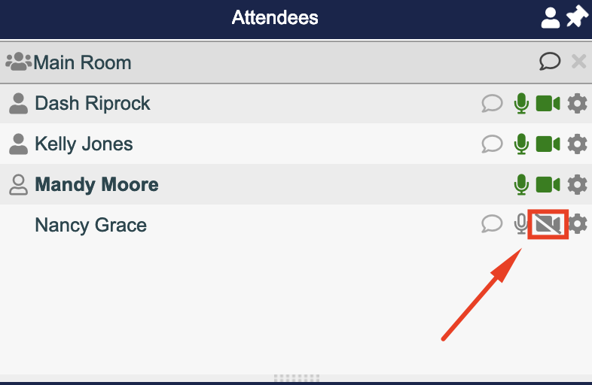Open Dash Riprock's settings gear
Image resolution: width=592 pixels, height=385 pixels.
click(577, 103)
